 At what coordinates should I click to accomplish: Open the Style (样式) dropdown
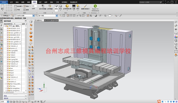pyautogui.click(x=61, y=7)
